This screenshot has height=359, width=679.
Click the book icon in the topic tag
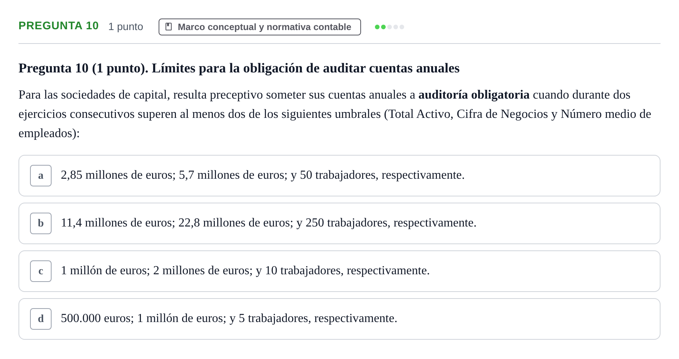tap(169, 27)
